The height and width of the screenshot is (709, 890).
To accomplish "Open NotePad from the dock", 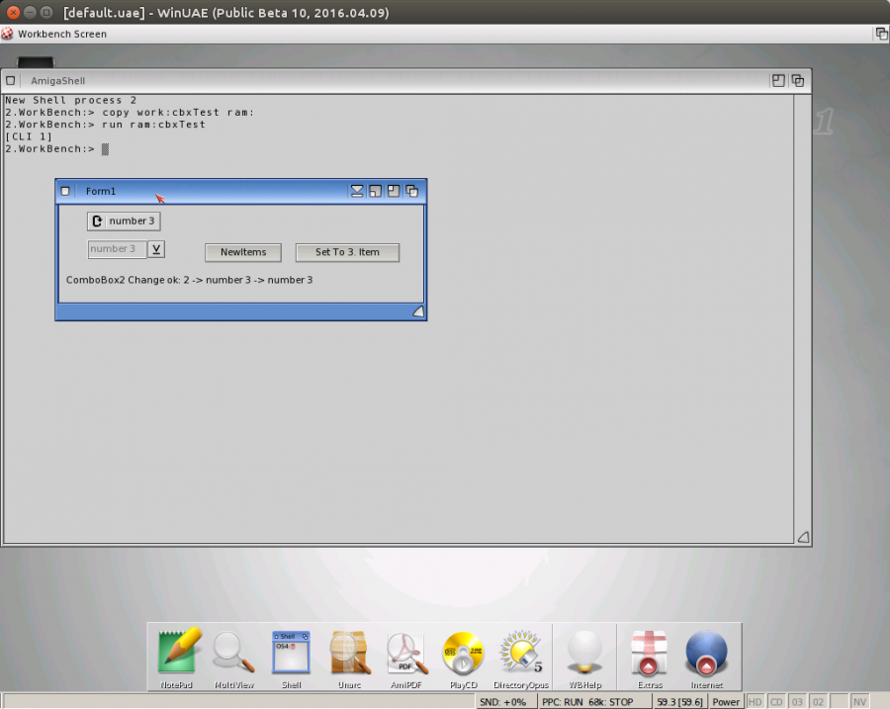I will tap(177, 653).
